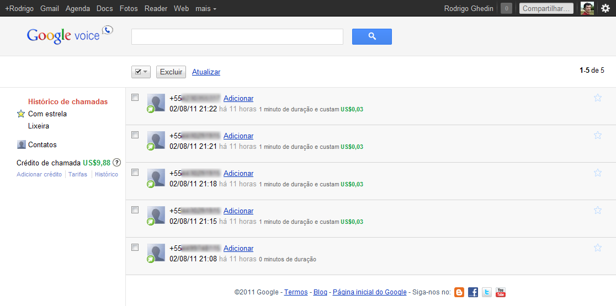Open the 'mais' dropdown menu
616x306 pixels.
pos(205,8)
